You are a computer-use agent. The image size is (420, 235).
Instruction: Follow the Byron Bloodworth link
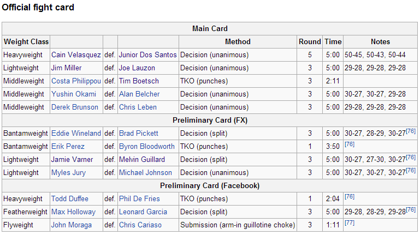pos(147,147)
